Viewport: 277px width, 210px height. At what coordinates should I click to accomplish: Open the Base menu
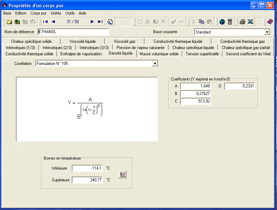tap(7, 13)
